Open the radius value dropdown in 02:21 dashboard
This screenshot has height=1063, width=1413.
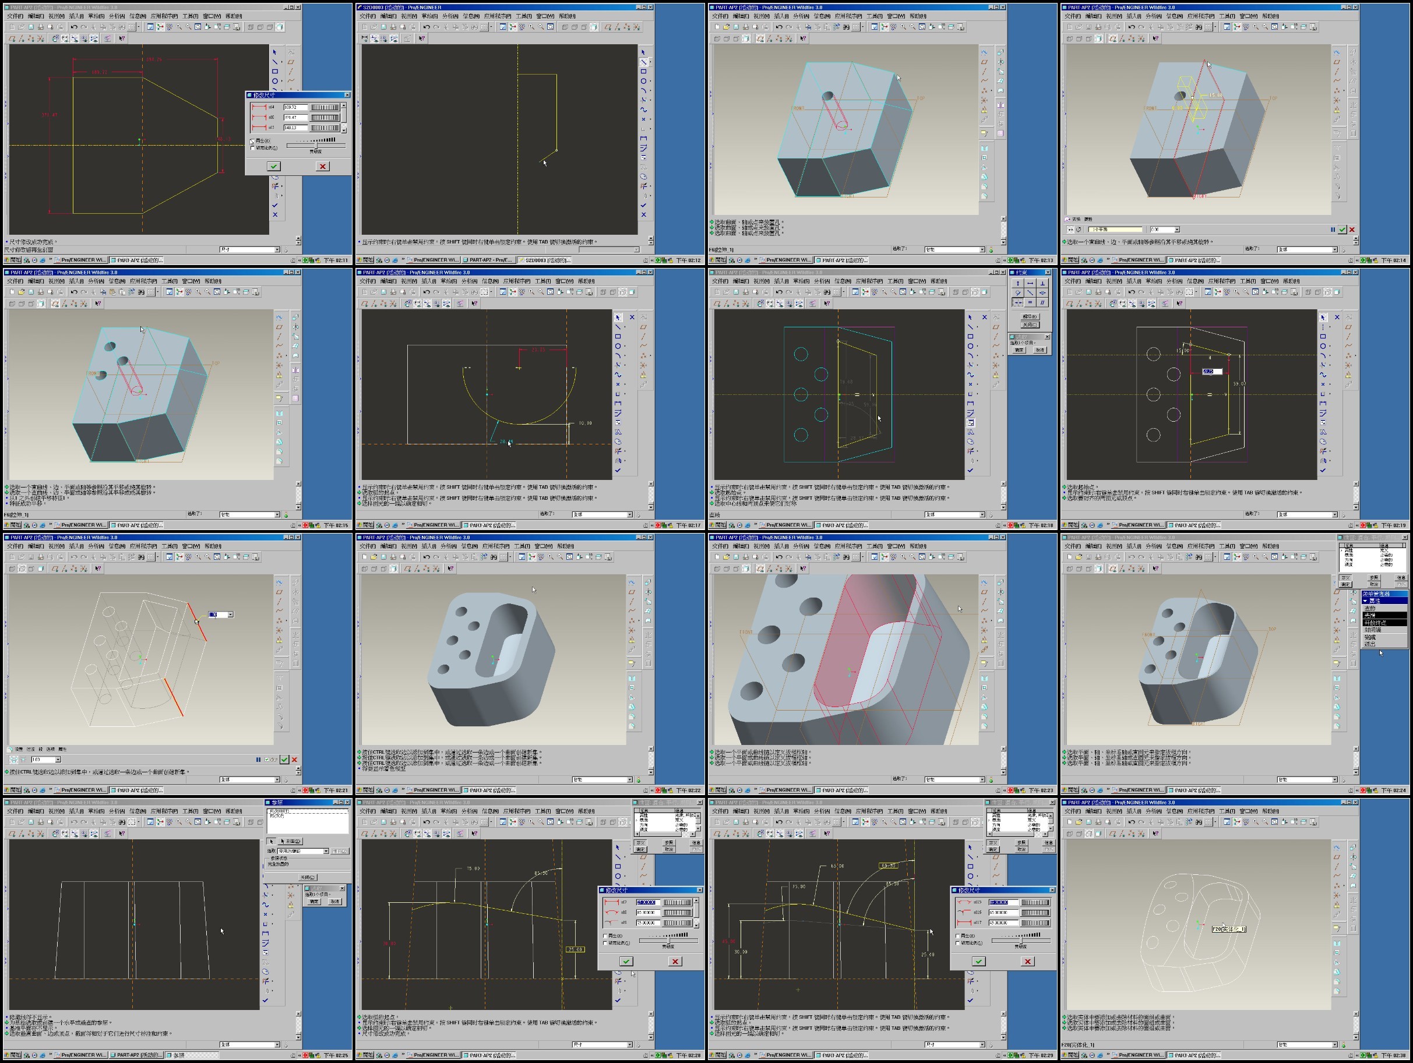(58, 760)
